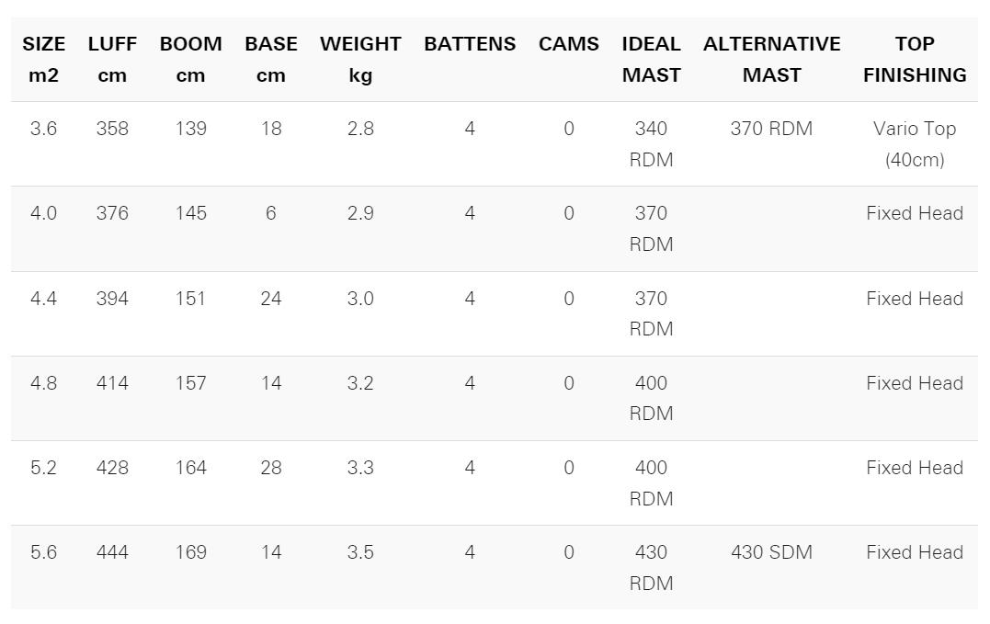
Task: Select the BATTENS column header
Action: pos(470,44)
